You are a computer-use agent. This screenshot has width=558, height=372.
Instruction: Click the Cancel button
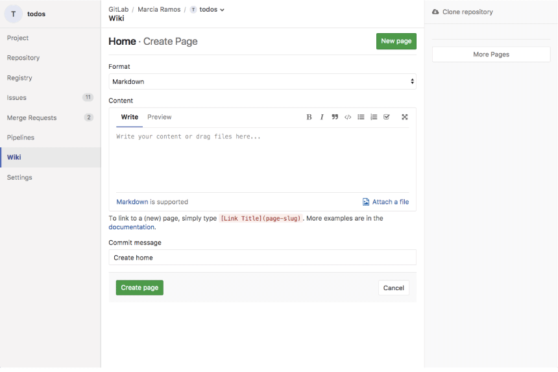394,288
